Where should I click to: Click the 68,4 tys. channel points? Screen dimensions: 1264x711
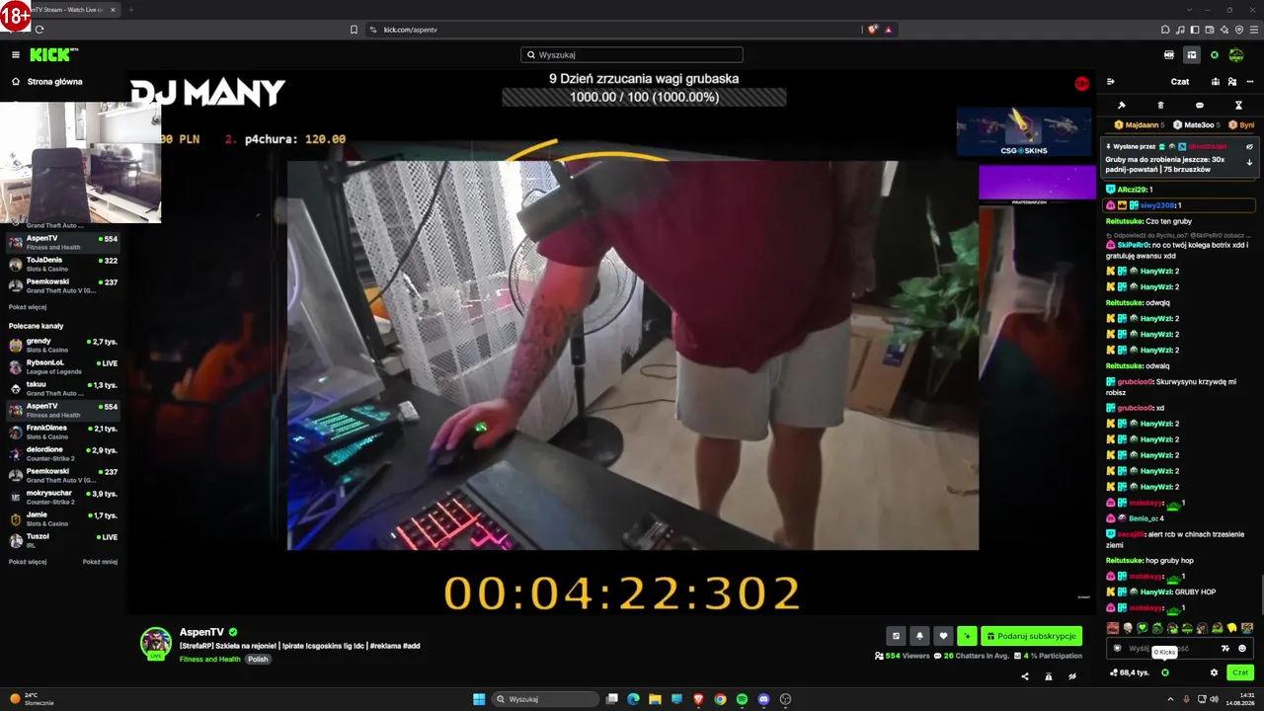1130,672
